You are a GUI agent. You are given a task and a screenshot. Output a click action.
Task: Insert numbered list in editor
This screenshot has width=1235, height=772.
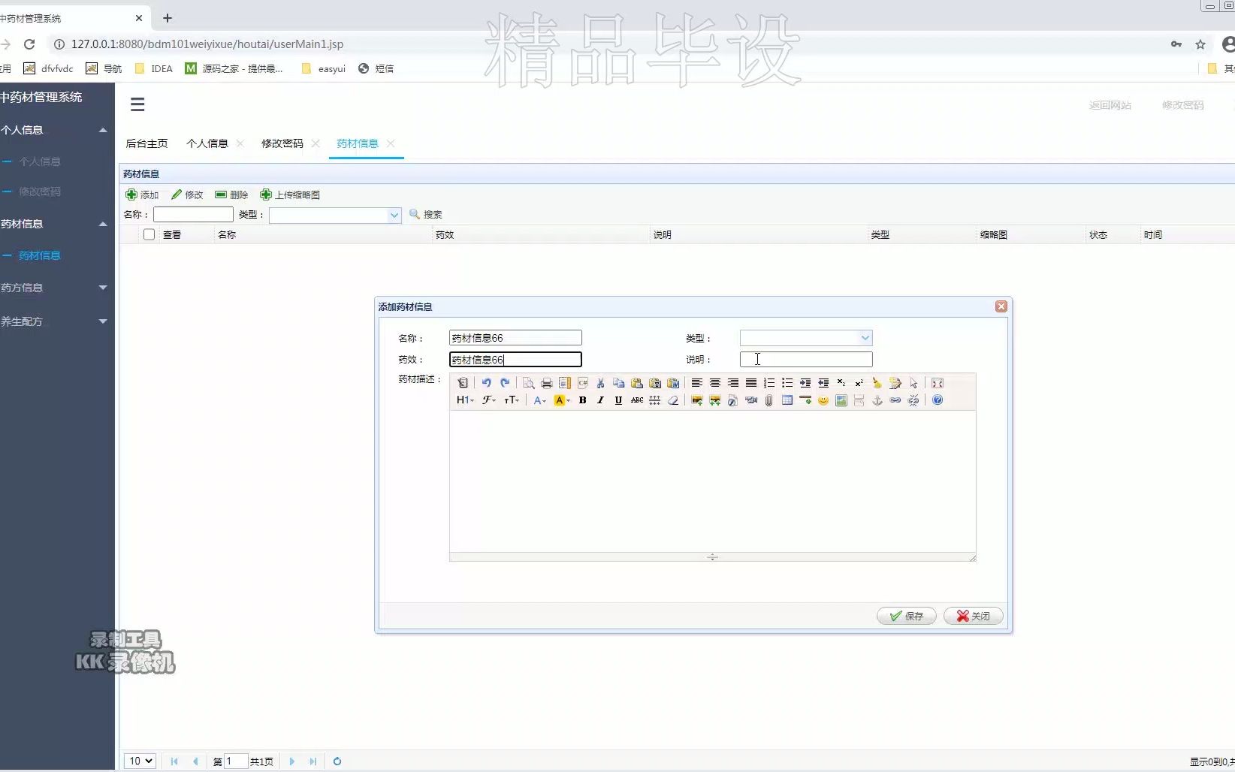pyautogui.click(x=768, y=383)
